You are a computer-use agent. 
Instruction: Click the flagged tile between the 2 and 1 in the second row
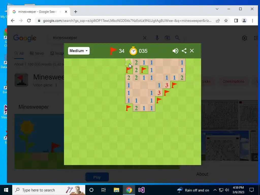click(x=144, y=70)
